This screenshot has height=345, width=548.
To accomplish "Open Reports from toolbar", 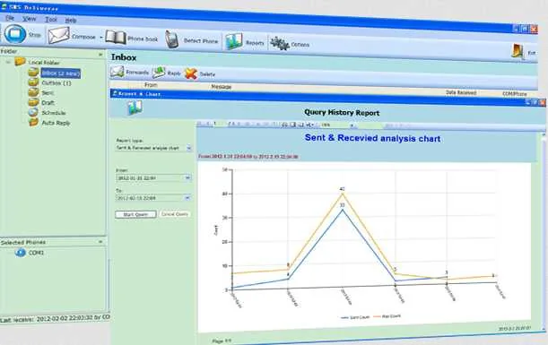I will pos(234,41).
